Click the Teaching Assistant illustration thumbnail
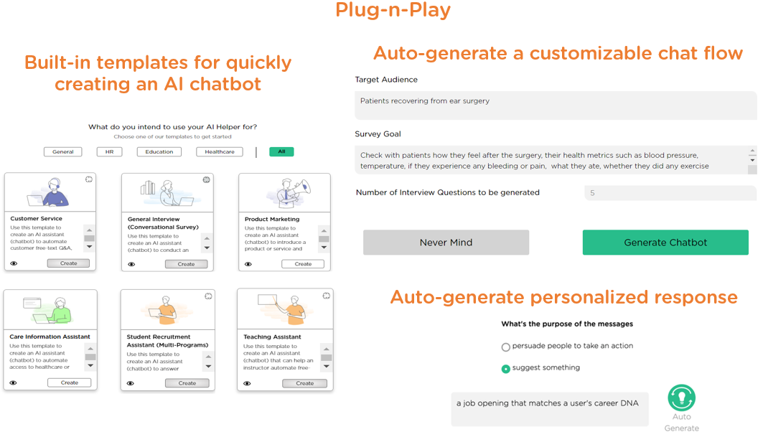This screenshot has width=763, height=437. 285,309
